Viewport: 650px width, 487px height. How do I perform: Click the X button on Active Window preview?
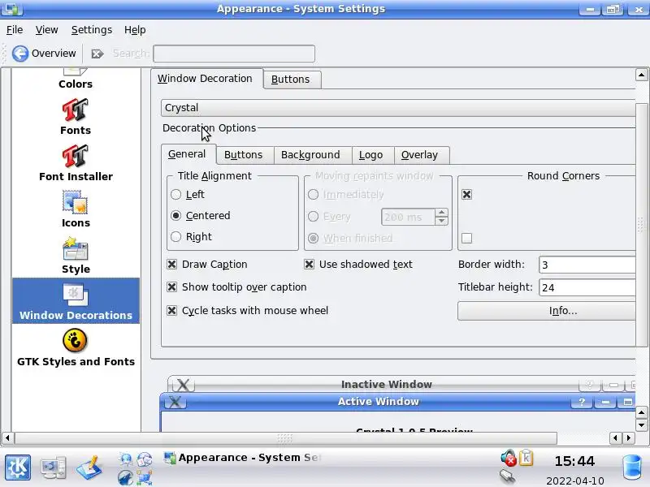click(x=175, y=402)
